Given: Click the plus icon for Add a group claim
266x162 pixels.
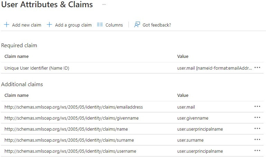Looking at the screenshot, I should click(x=49, y=25).
